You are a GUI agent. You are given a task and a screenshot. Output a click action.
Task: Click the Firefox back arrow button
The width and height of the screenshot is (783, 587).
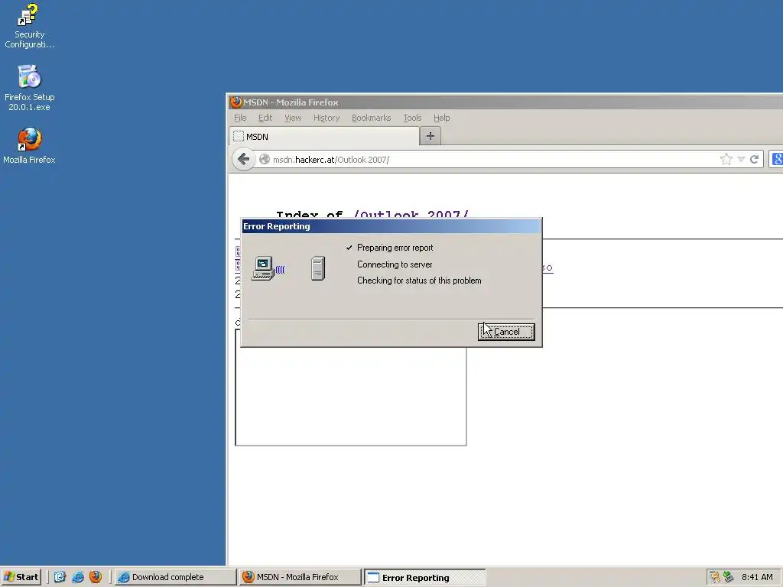pos(243,159)
